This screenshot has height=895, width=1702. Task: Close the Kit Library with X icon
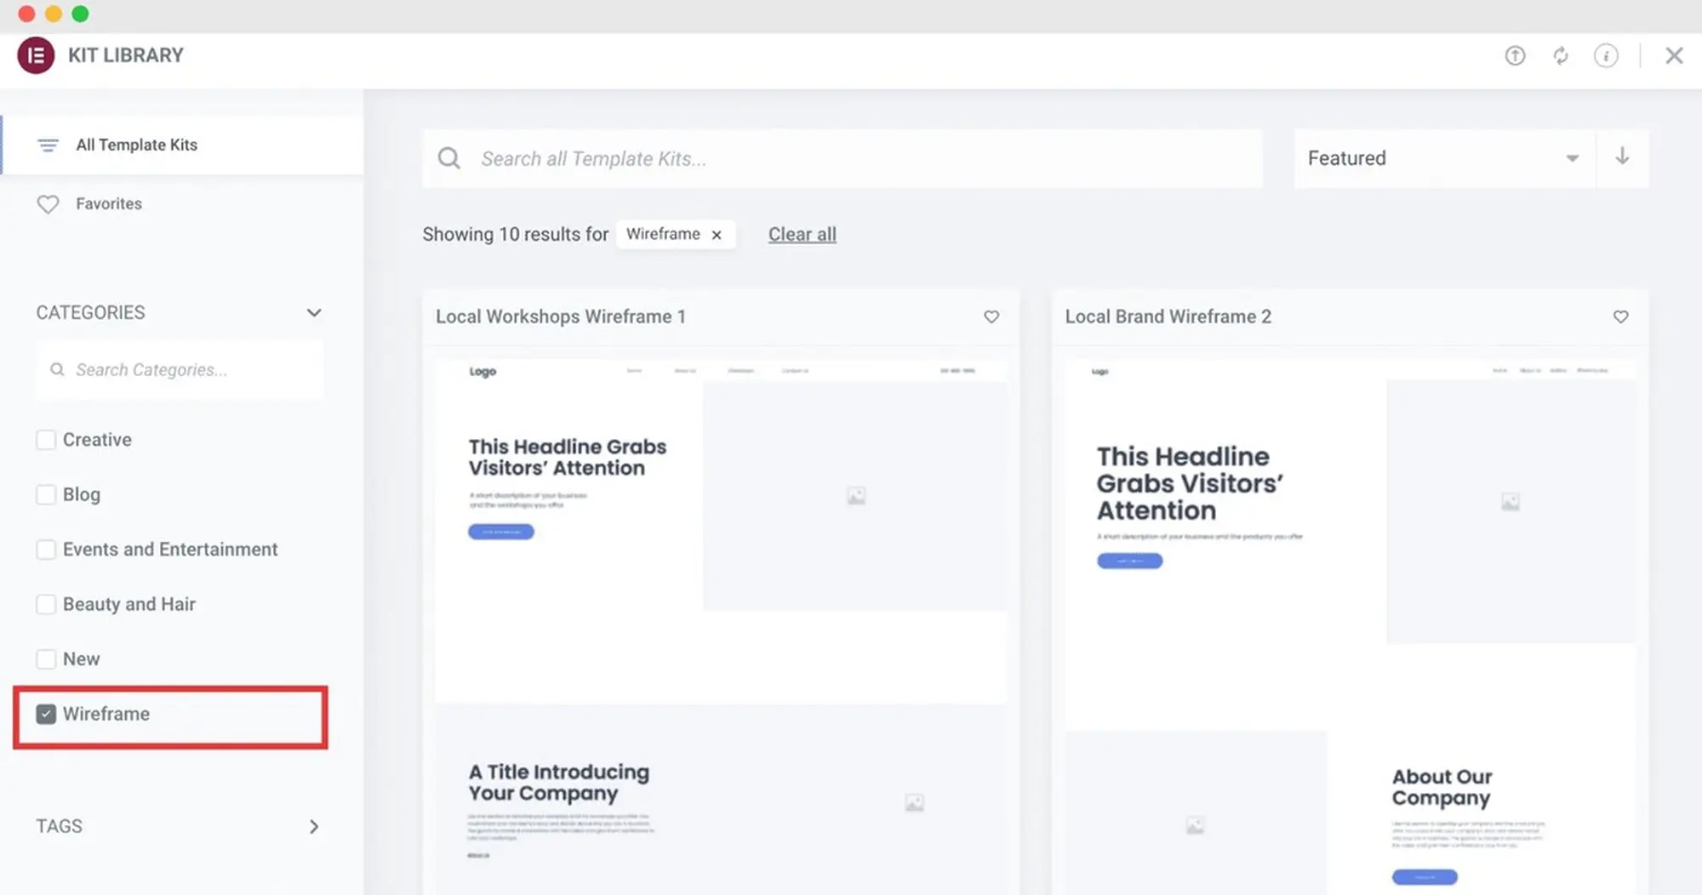(1673, 56)
